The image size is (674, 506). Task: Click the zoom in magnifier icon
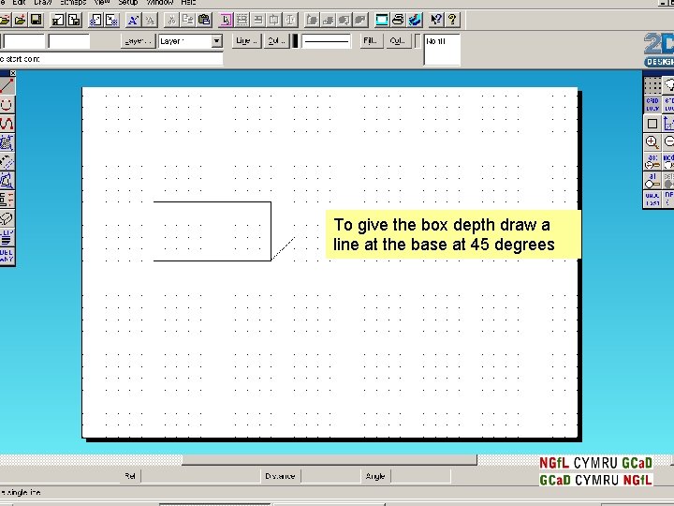pyautogui.click(x=652, y=142)
